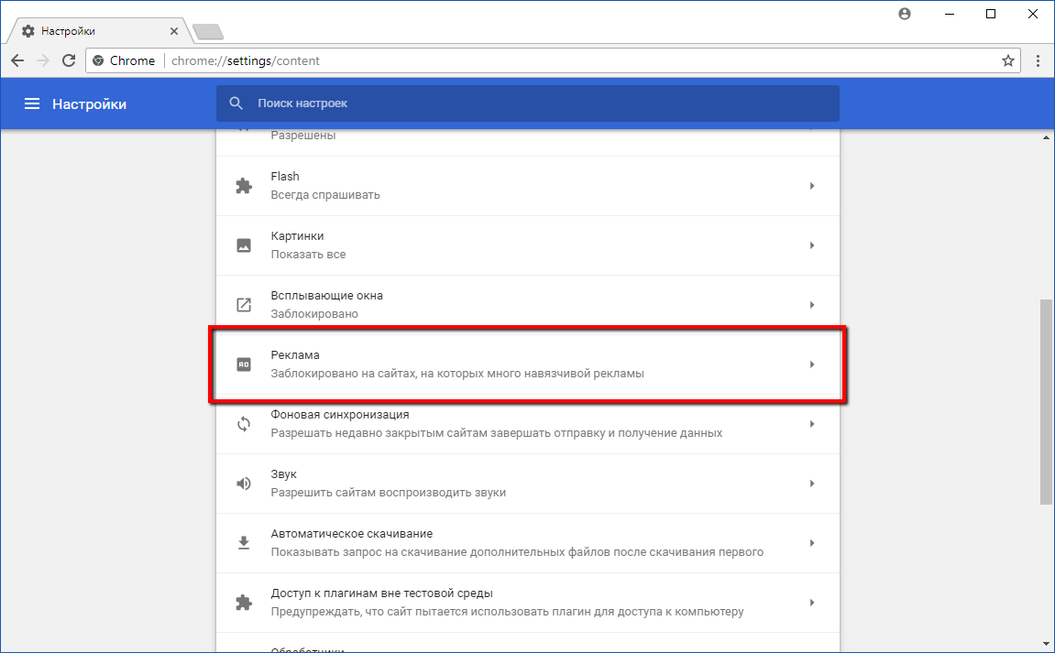
Task: Open Flash row labeled Всегда спрашивать
Action: [528, 186]
